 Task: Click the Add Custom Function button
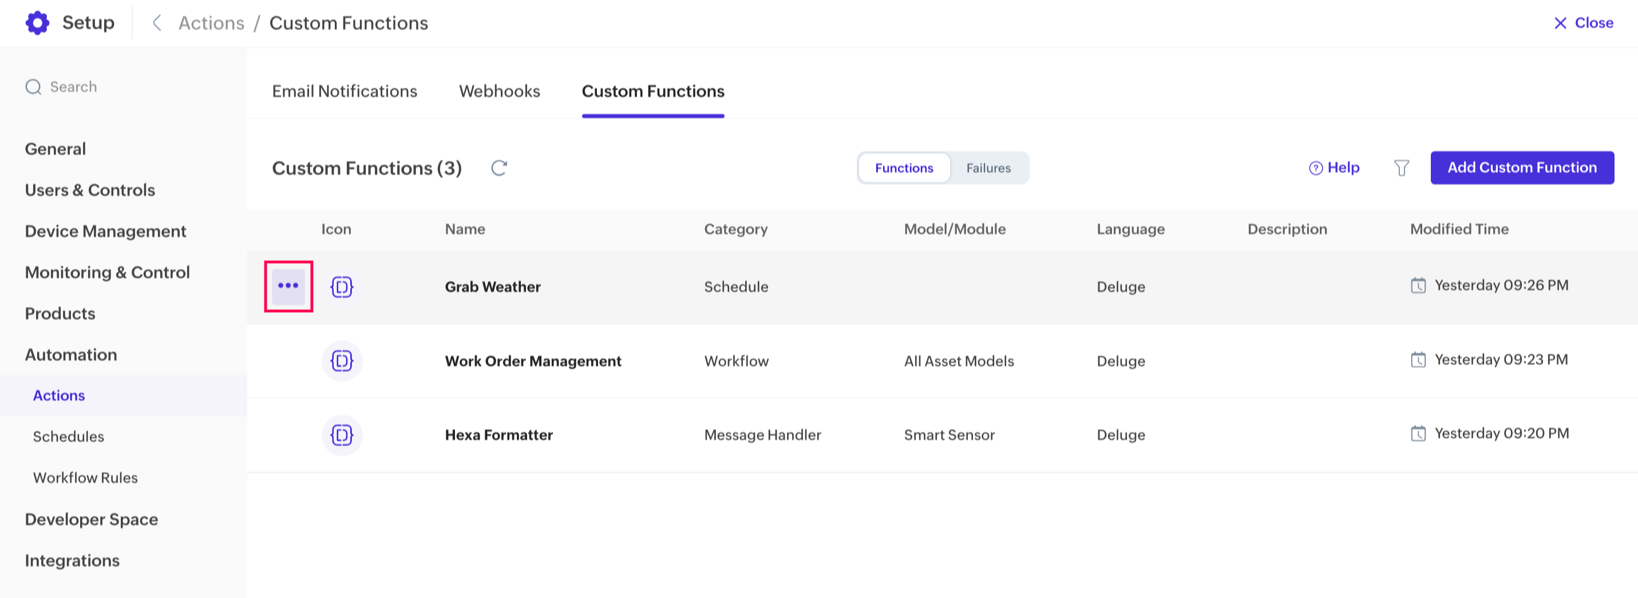coord(1522,168)
